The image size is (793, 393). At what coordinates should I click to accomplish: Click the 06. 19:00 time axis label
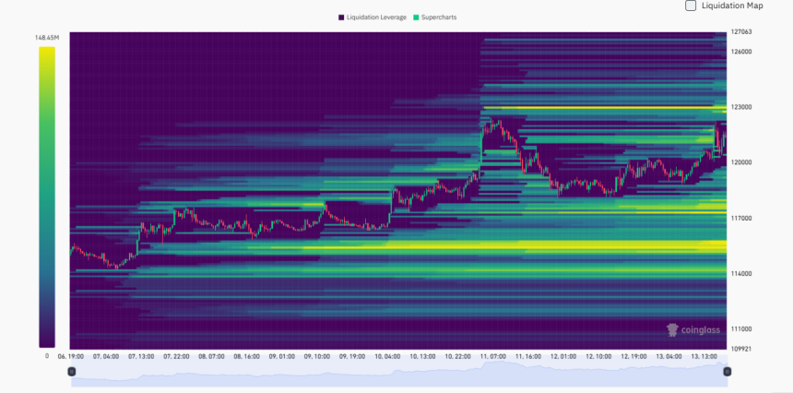pos(73,356)
